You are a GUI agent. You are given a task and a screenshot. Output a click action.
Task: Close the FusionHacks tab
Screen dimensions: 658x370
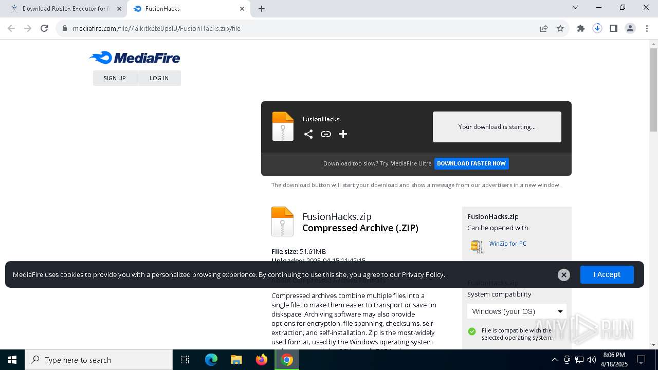[x=242, y=9]
